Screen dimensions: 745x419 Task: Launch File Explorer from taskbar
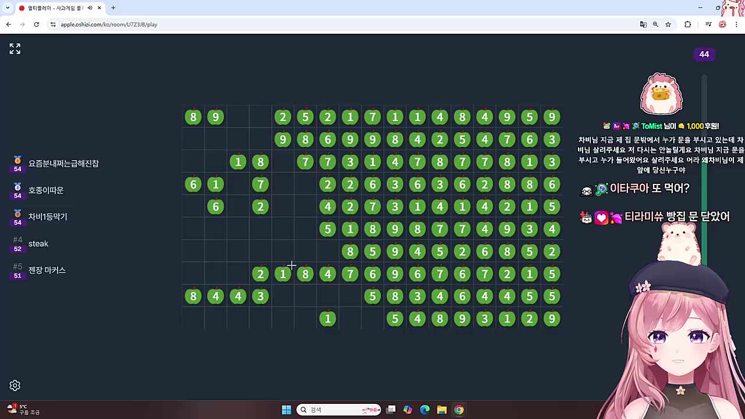(x=442, y=410)
